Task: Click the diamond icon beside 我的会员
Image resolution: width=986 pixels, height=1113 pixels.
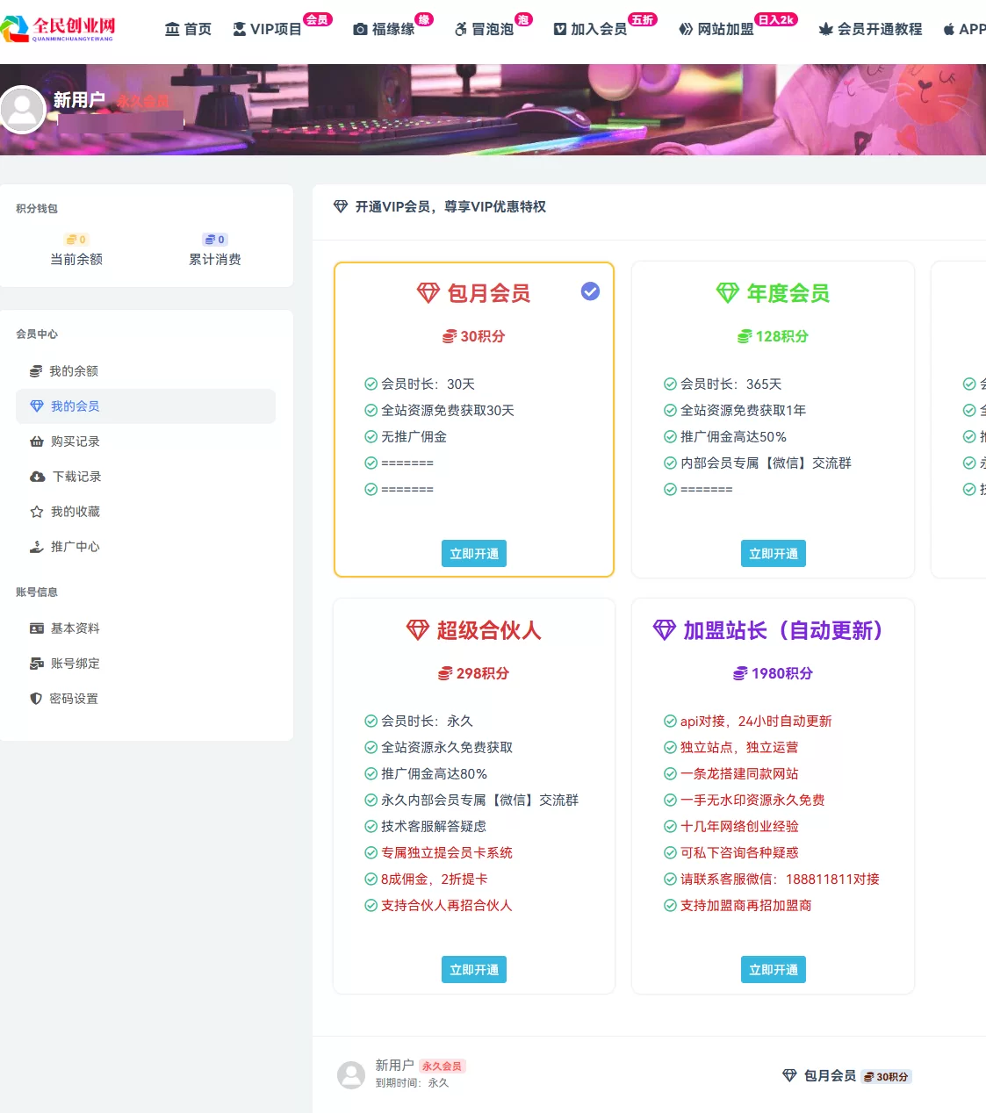Action: (x=37, y=406)
